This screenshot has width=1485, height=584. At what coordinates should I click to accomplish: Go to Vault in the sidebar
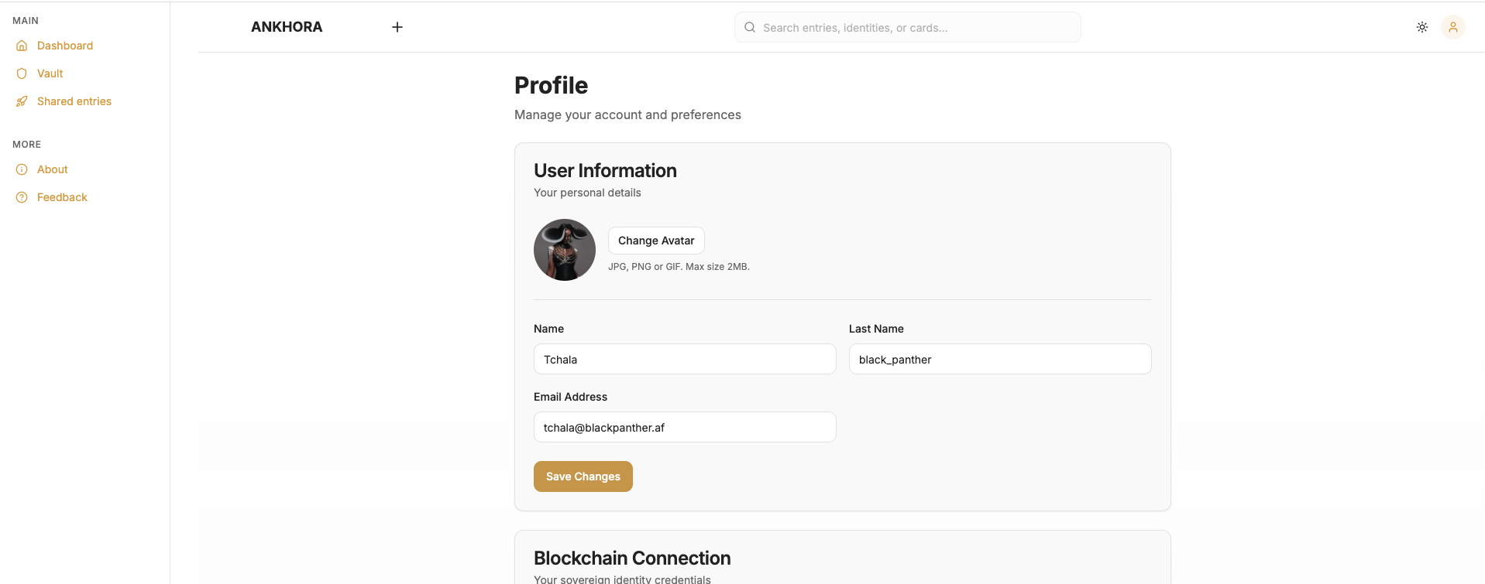click(x=50, y=73)
